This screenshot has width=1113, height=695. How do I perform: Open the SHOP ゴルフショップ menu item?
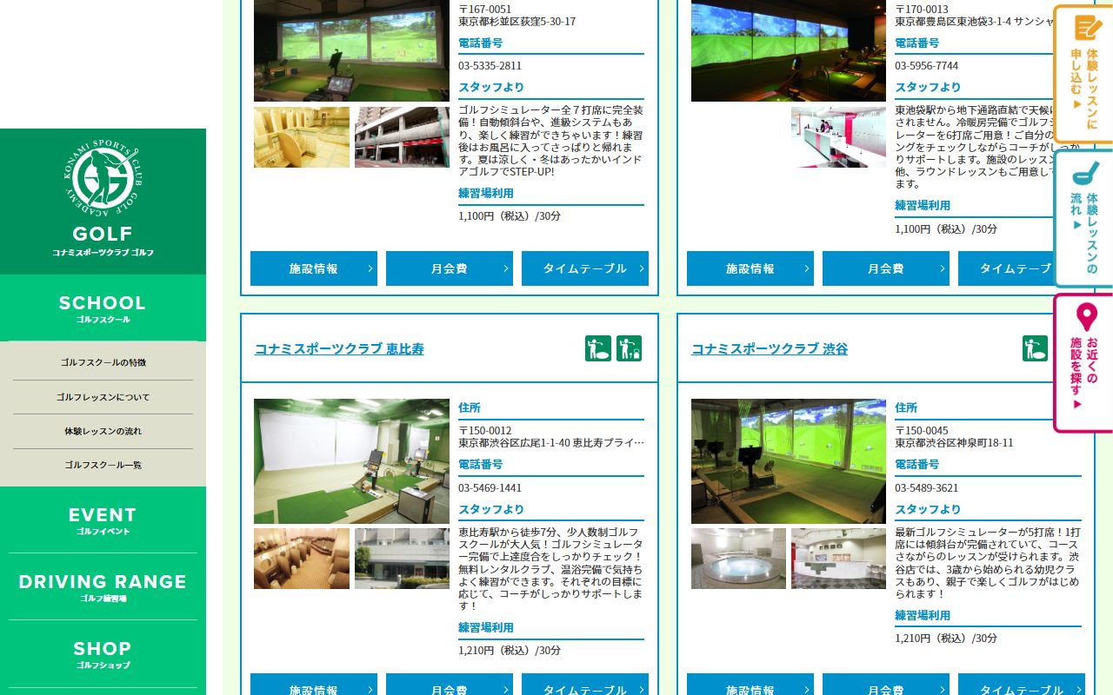103,654
